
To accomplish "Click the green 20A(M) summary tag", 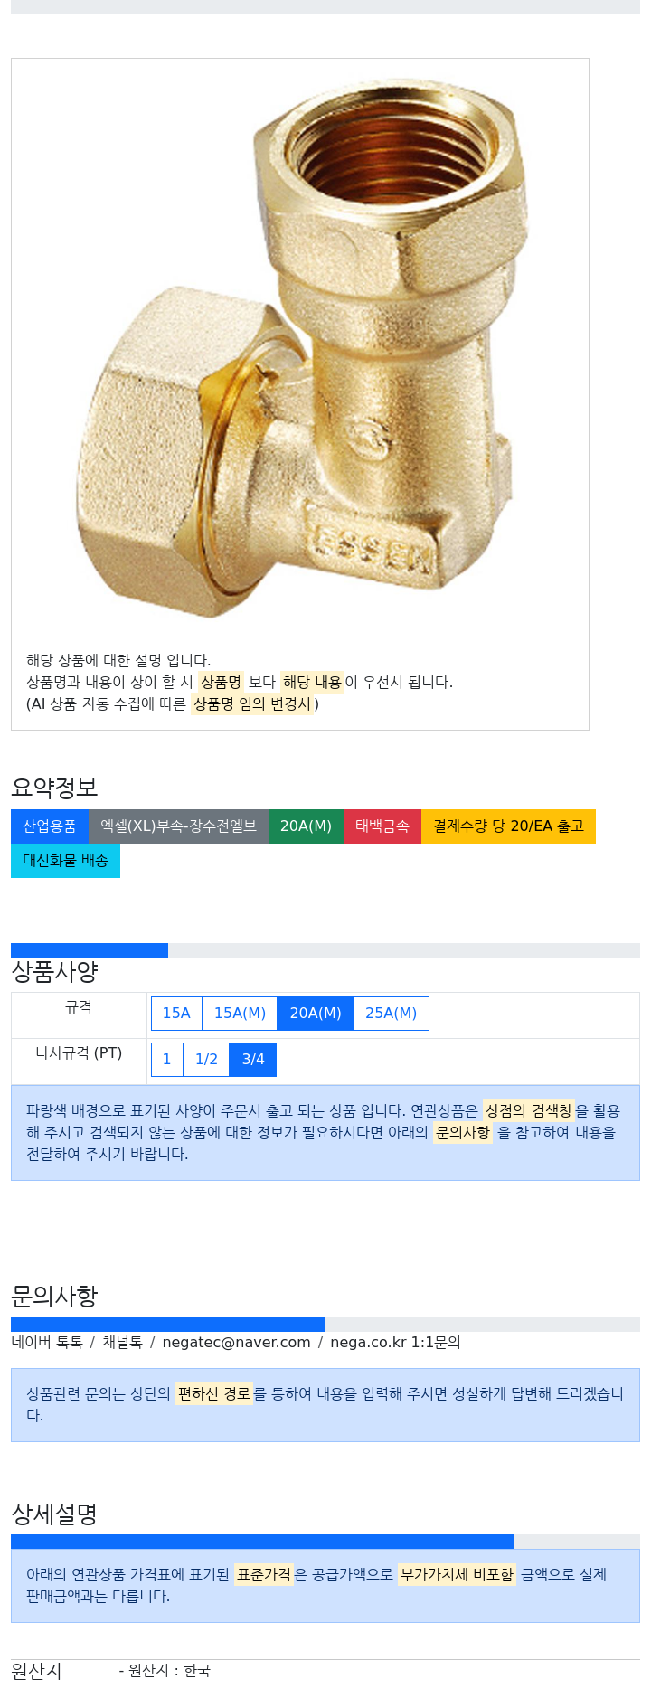I will click(306, 826).
